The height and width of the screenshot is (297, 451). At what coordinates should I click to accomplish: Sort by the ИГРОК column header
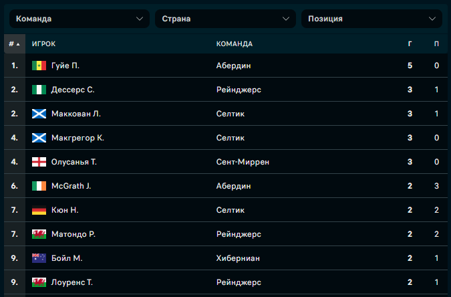click(x=43, y=43)
